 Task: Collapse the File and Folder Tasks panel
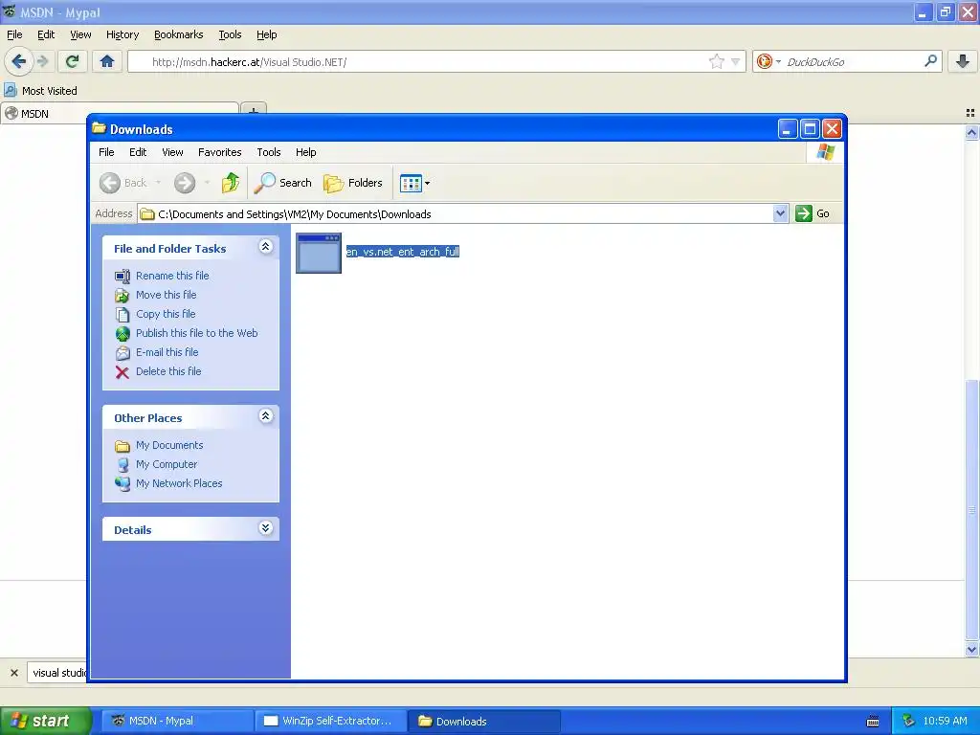(x=266, y=246)
